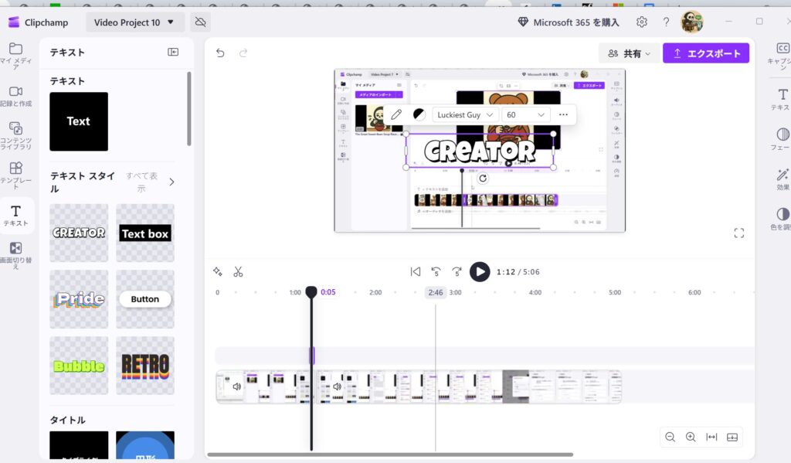Open the font size 60 dropdown
The width and height of the screenshot is (791, 463).
(x=526, y=114)
